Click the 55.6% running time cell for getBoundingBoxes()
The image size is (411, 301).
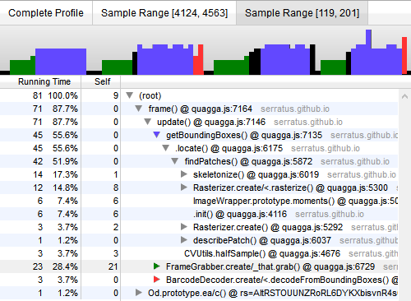65,135
